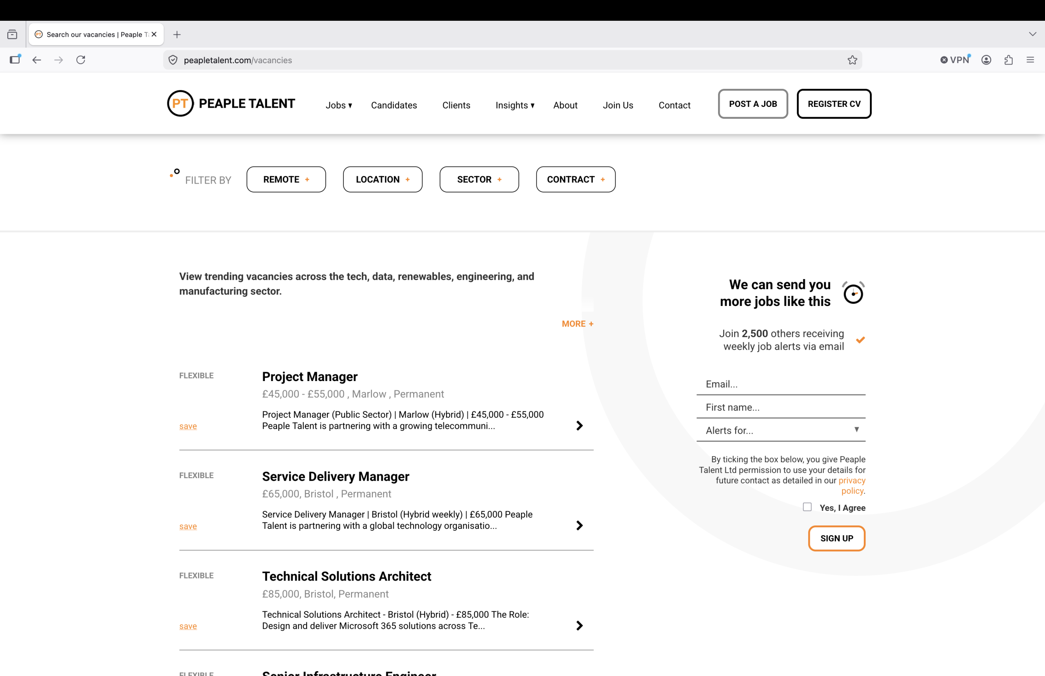Open the Insights navigation menu
The image size is (1045, 676).
[515, 105]
